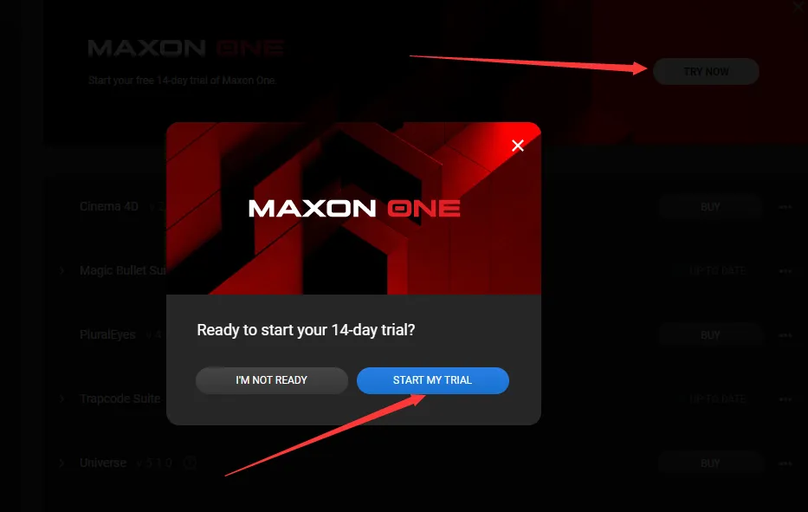
Task: Expand the Magic Bullet Suite row
Action: coord(61,270)
